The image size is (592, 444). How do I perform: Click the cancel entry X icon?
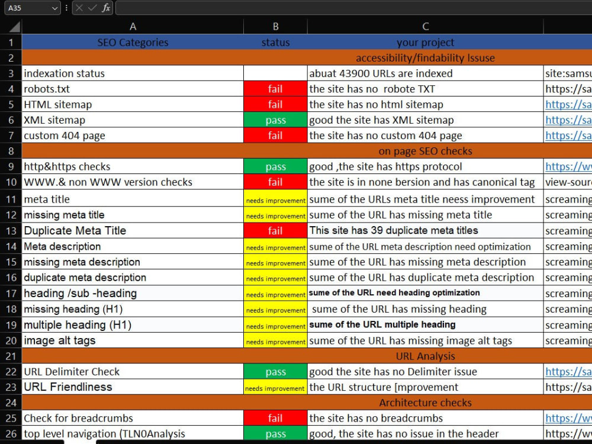(79, 8)
